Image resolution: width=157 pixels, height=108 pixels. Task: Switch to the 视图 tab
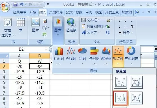[x=99, y=12]
